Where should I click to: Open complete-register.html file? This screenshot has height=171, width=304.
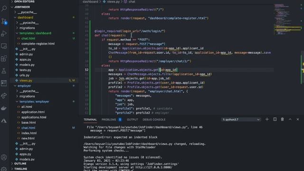[38, 44]
